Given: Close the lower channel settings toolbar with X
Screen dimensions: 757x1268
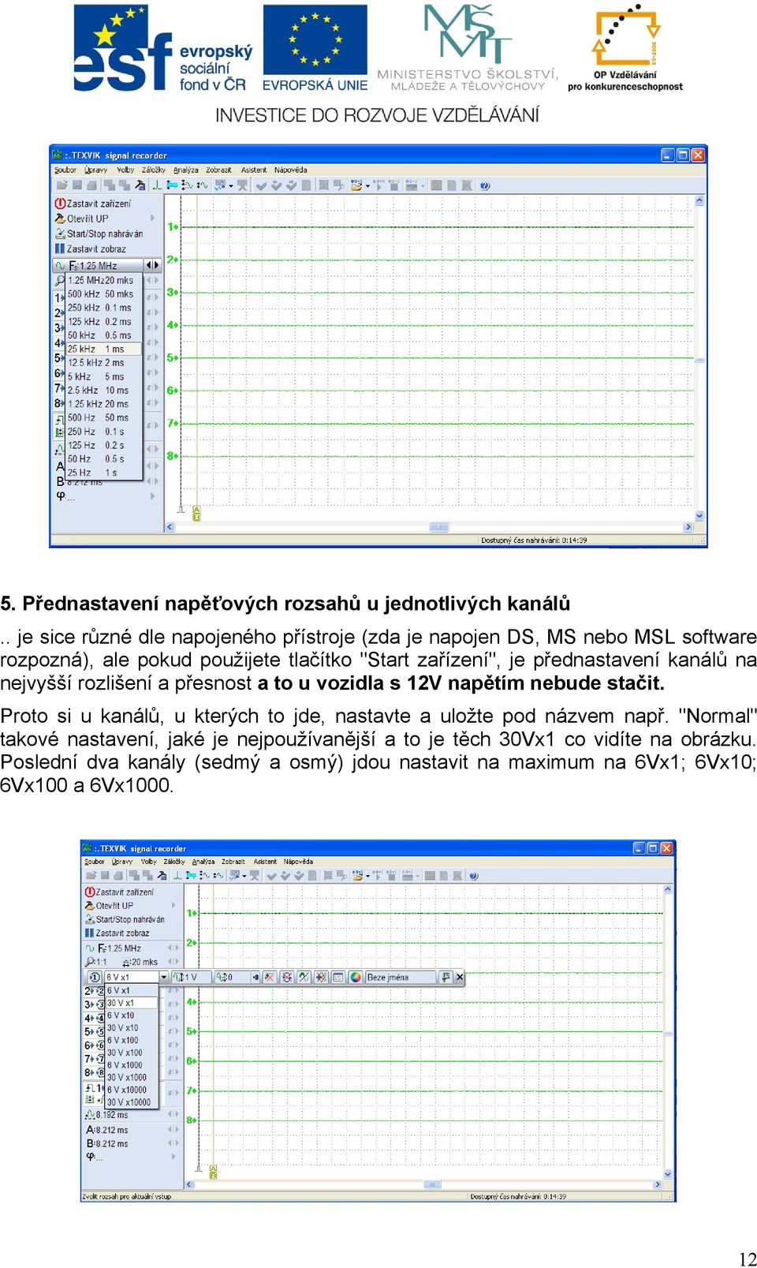Looking at the screenshot, I should [x=460, y=977].
